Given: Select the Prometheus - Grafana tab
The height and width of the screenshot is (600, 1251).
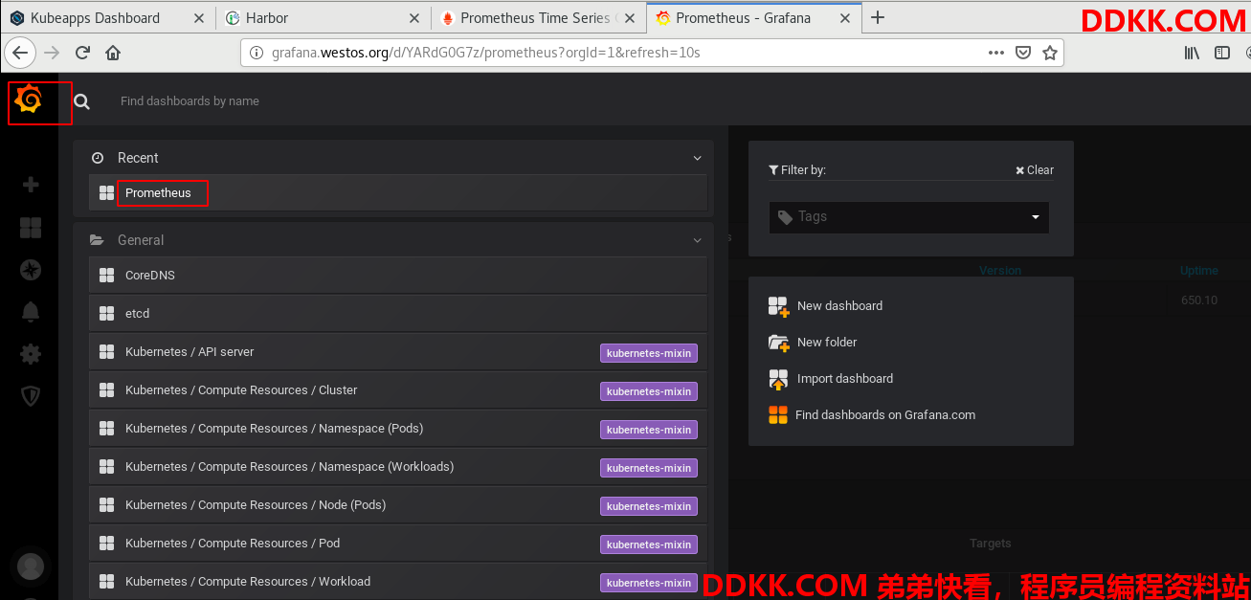Looking at the screenshot, I should click(754, 18).
